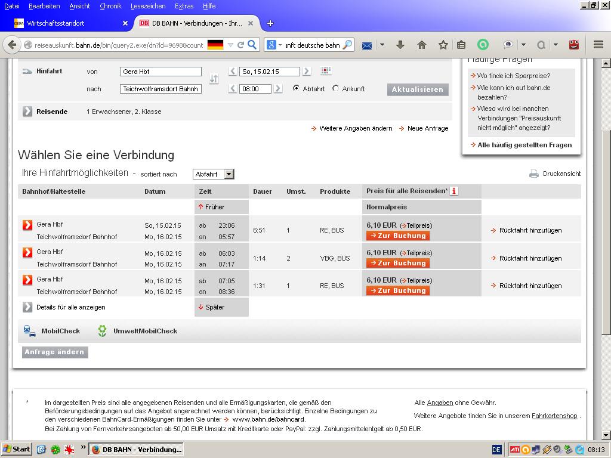Click the info icon next to Preis für alle Reisenden
The height and width of the screenshot is (458, 611).
click(454, 191)
